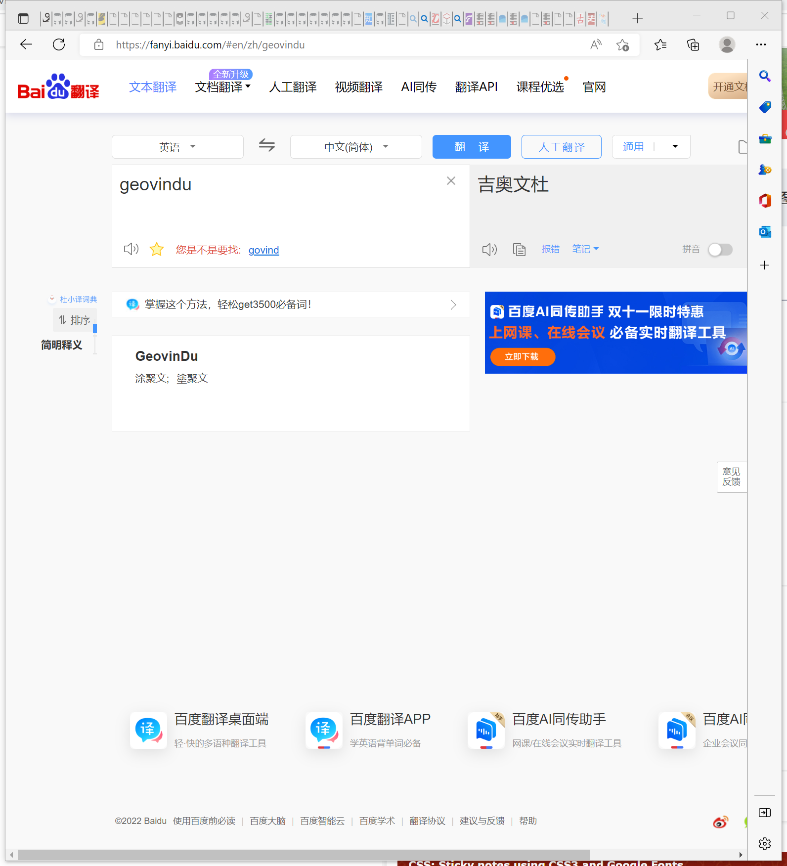Open the AI同传 nav item
The height and width of the screenshot is (866, 787).
point(419,87)
